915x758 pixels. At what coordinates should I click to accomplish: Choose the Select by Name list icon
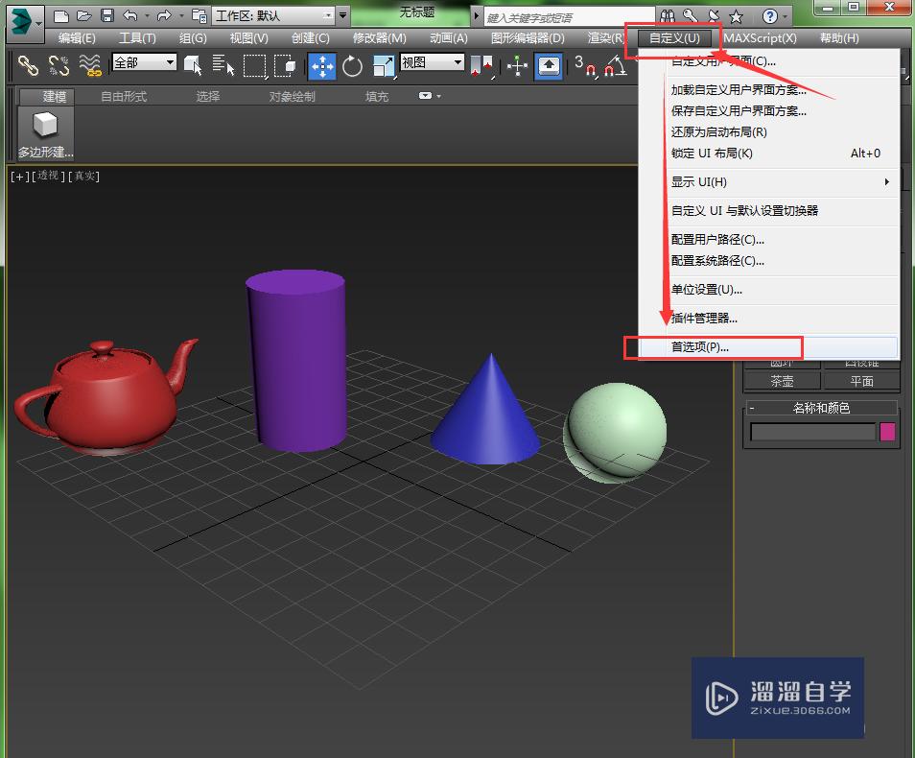coord(223,65)
